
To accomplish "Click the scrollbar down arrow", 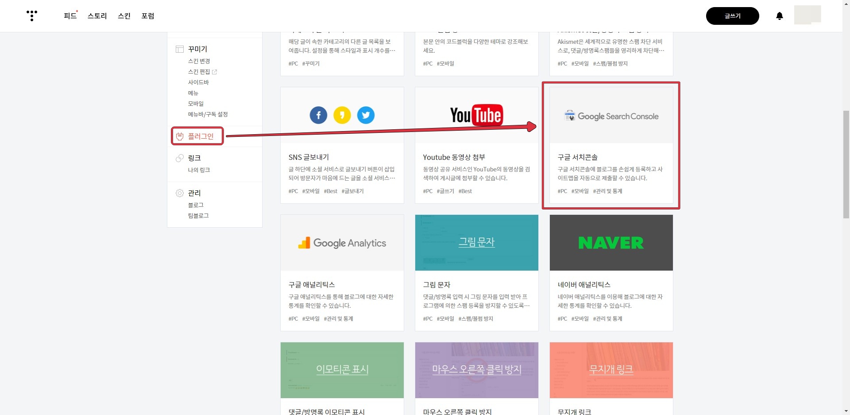I will point(846,411).
